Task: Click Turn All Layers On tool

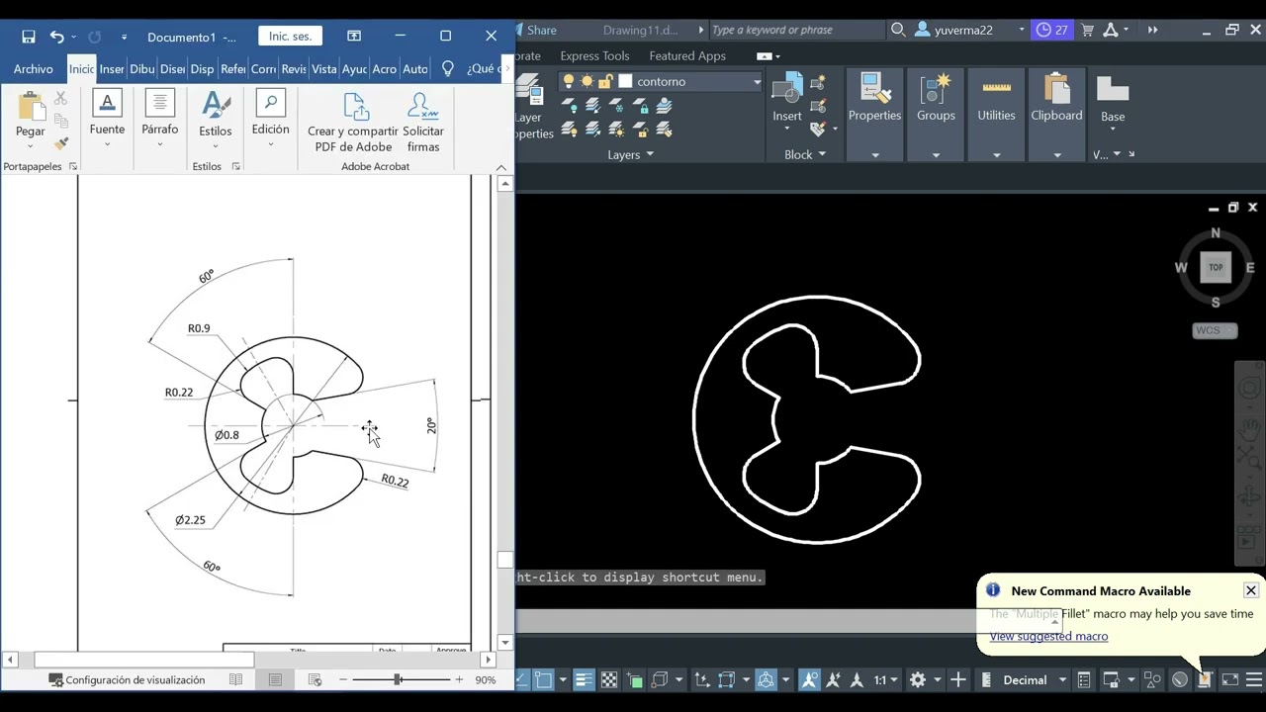Action: point(570,130)
